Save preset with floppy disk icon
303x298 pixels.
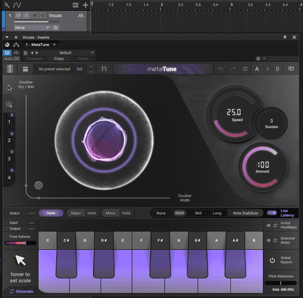tap(104, 69)
